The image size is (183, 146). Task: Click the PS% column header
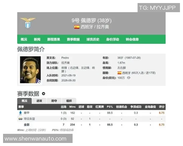110,107
